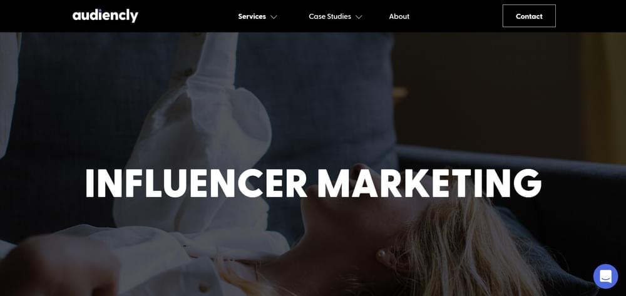Viewport: 626px width, 296px height.
Task: Click the woman's pearl earring in the photo
Action: 380,253
